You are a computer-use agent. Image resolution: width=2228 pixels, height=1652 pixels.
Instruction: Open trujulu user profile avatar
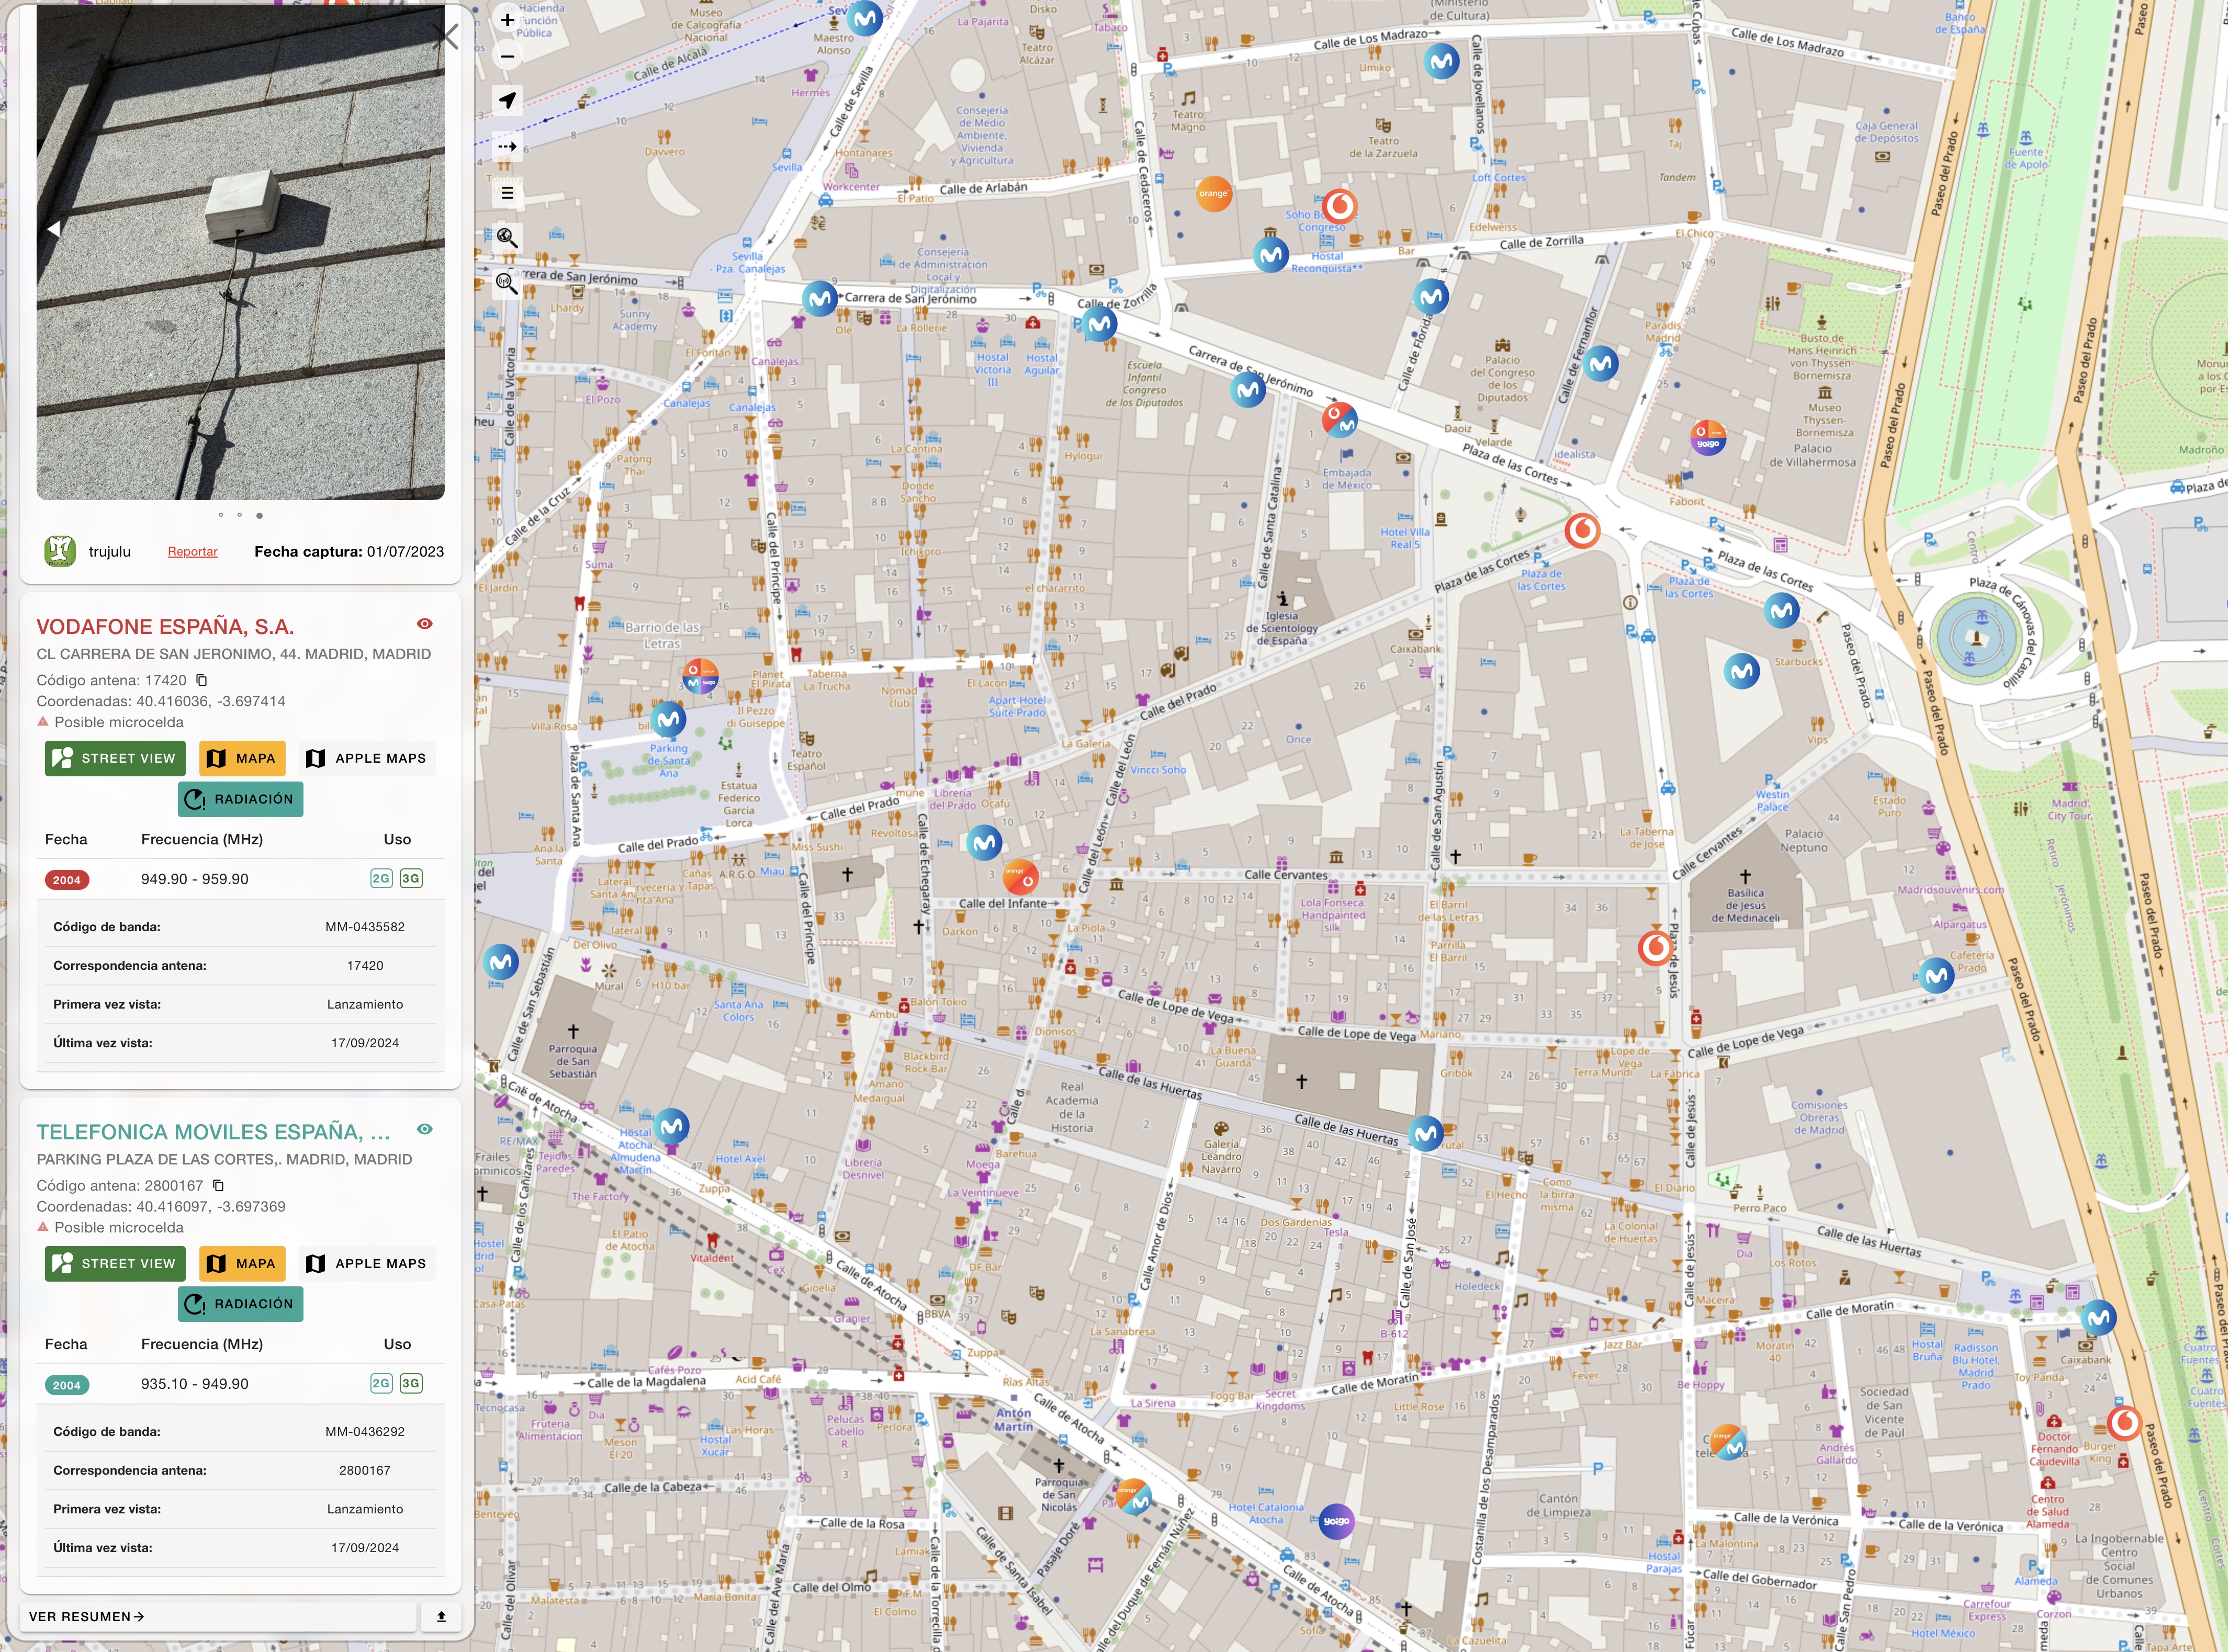coord(60,551)
